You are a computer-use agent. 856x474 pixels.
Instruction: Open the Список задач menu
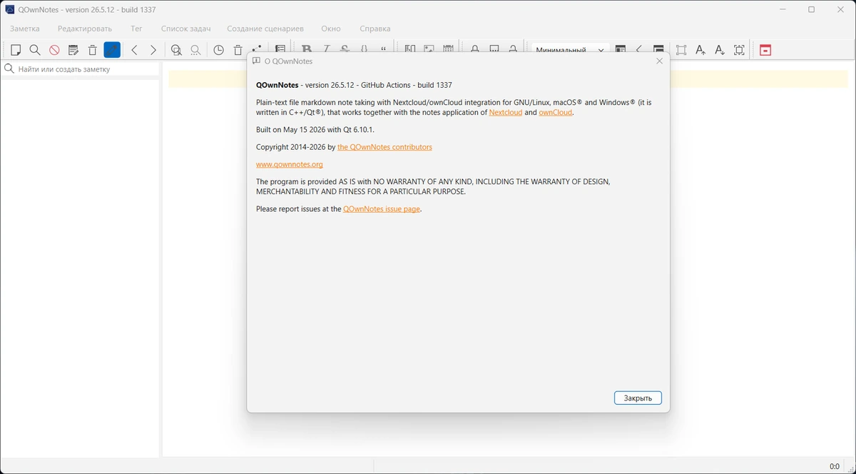point(186,29)
